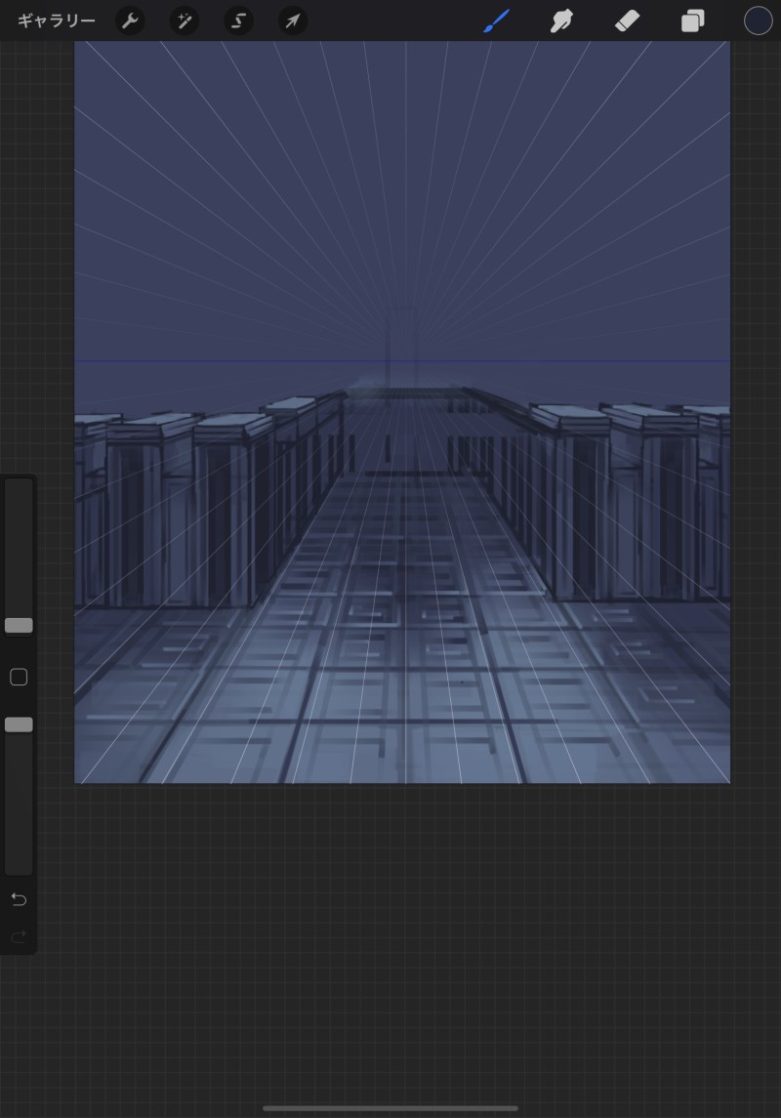Activate the Transform arrow tool
This screenshot has width=781, height=1118.
pos(293,21)
